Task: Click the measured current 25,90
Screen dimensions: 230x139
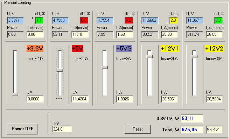Action: pos(169,34)
